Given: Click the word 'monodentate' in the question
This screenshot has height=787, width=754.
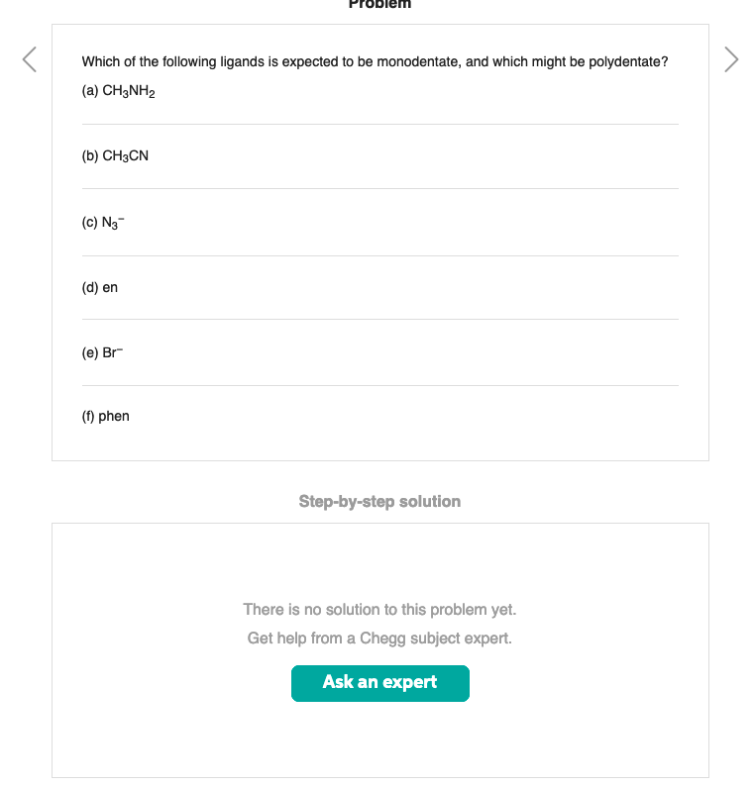Looking at the screenshot, I should click(x=419, y=61).
